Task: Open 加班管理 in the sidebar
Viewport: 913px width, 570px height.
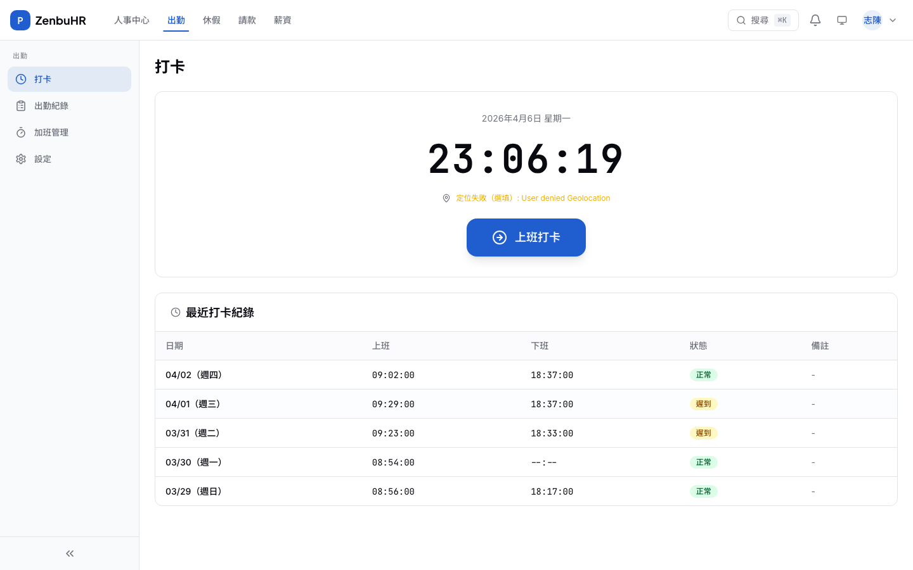Action: [x=69, y=132]
